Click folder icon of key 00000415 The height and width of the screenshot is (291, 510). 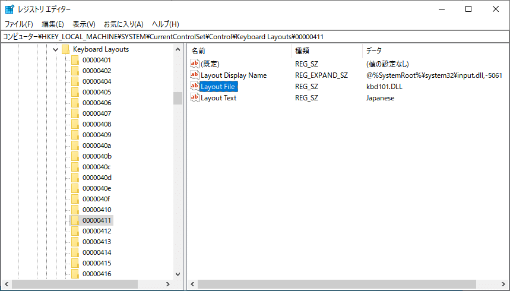tap(75, 263)
